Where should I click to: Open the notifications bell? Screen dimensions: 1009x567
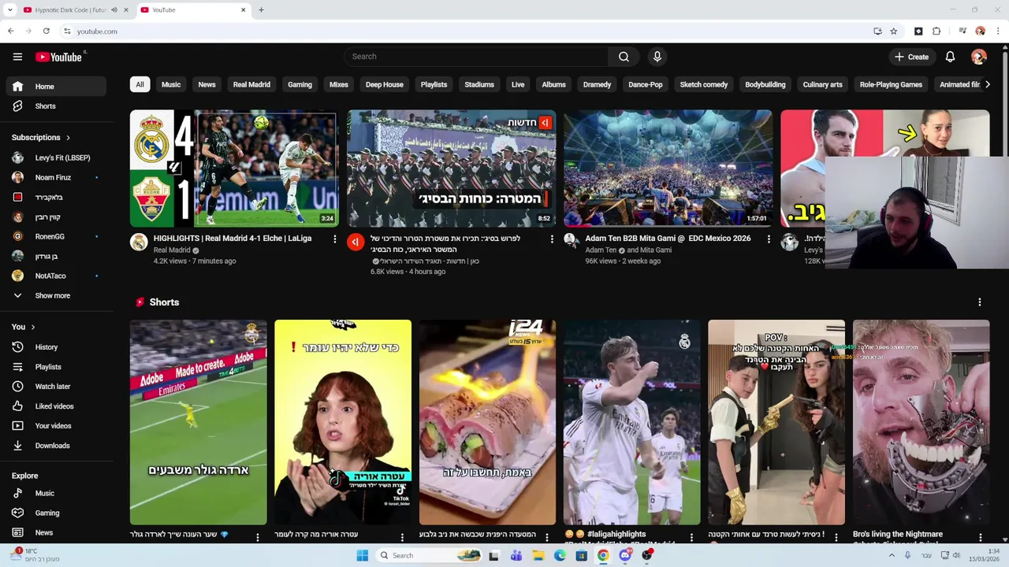pyautogui.click(x=950, y=57)
